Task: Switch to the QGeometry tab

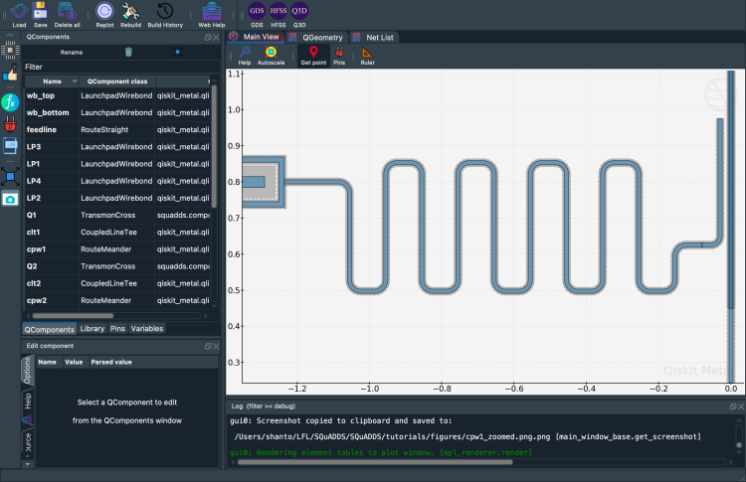Action: tap(316, 37)
